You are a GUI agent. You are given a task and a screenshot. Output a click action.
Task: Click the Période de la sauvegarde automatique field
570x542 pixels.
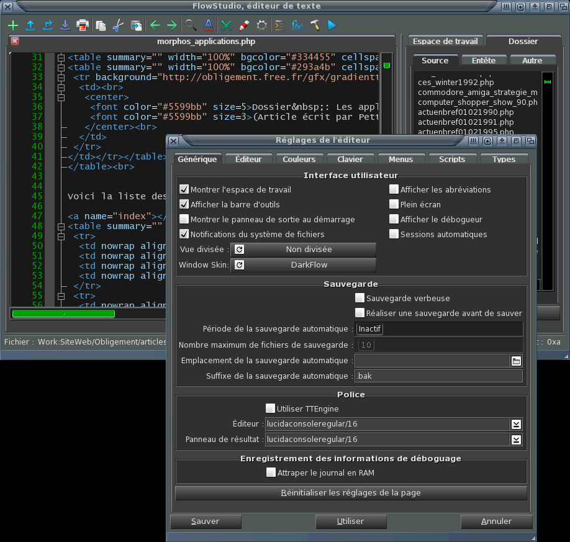pos(439,329)
